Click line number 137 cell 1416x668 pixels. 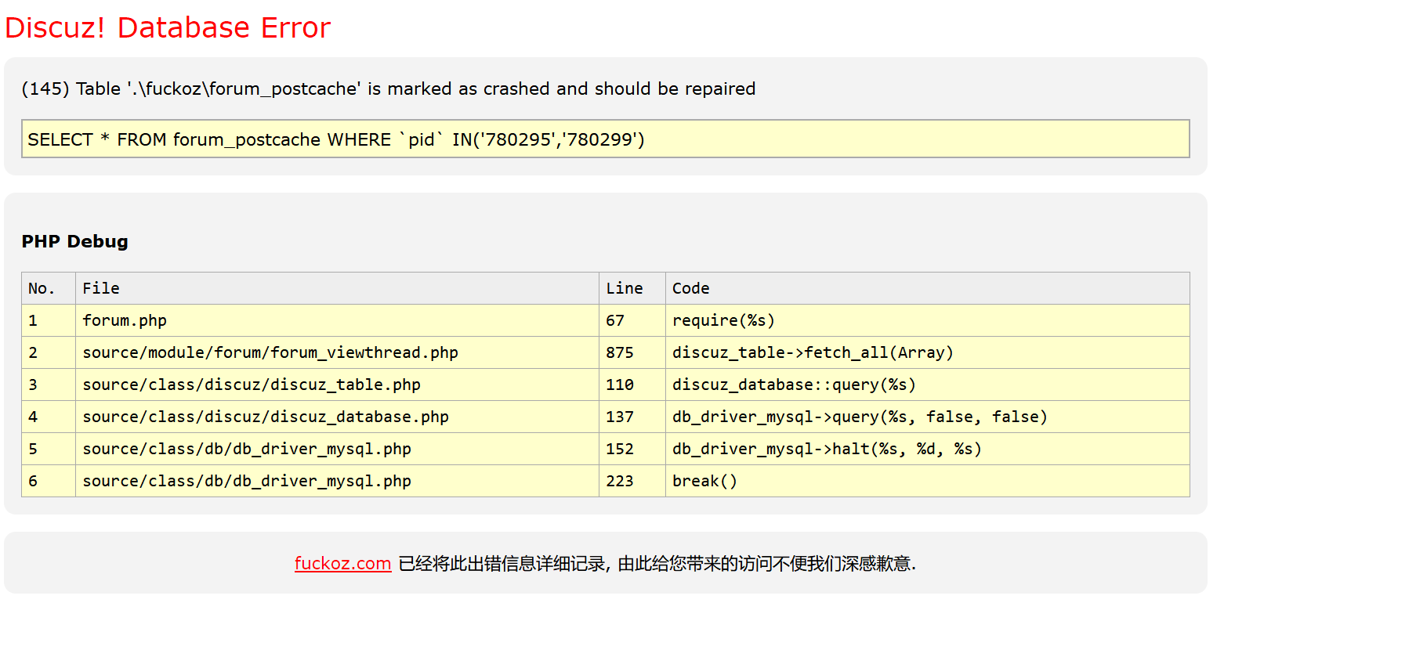point(632,417)
